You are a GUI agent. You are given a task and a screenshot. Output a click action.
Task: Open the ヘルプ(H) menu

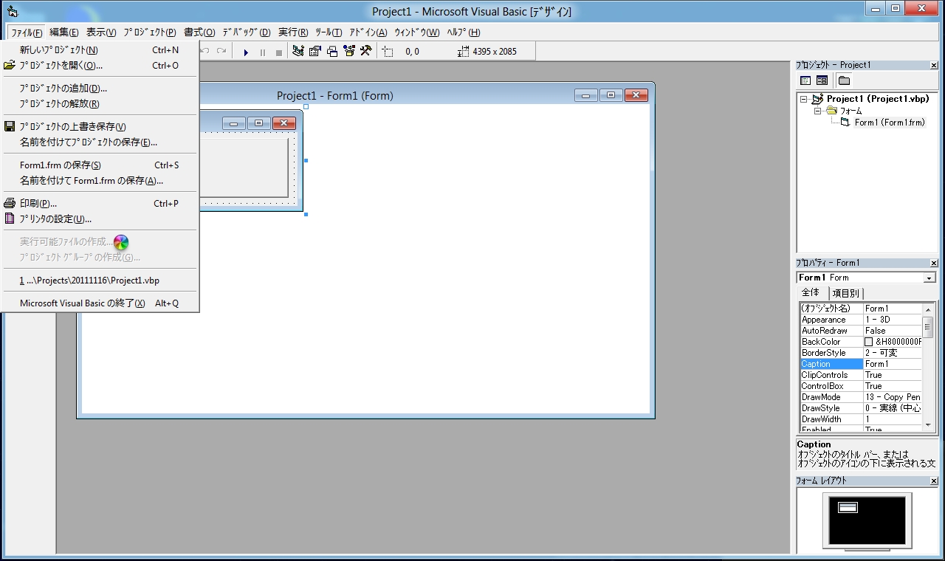(x=464, y=32)
